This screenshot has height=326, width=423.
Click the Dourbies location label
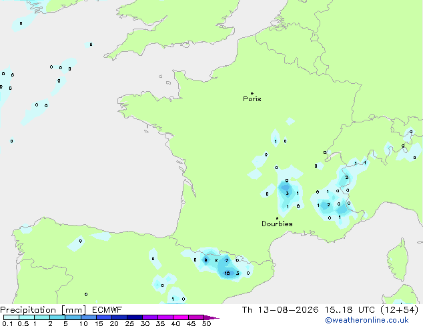coord(277,224)
